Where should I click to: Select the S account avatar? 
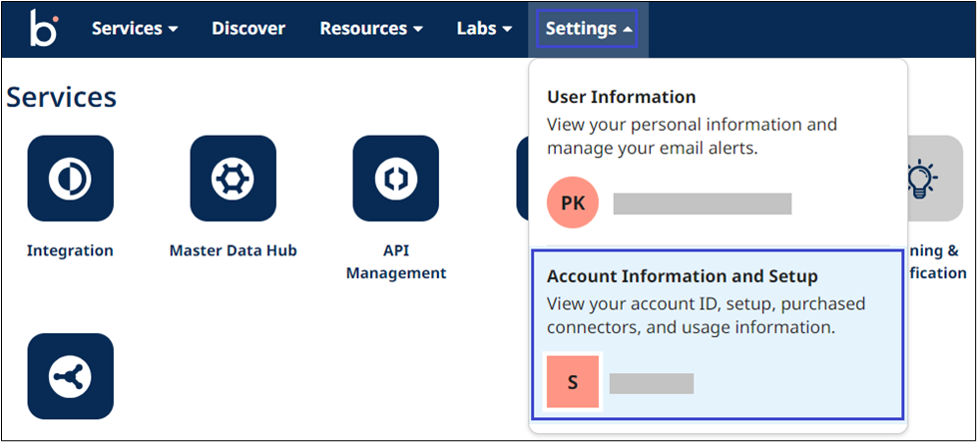(x=573, y=382)
